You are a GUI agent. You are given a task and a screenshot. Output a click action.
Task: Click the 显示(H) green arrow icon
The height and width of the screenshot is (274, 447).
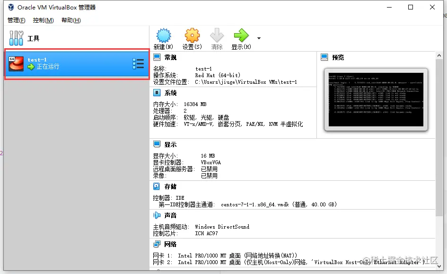tap(241, 35)
